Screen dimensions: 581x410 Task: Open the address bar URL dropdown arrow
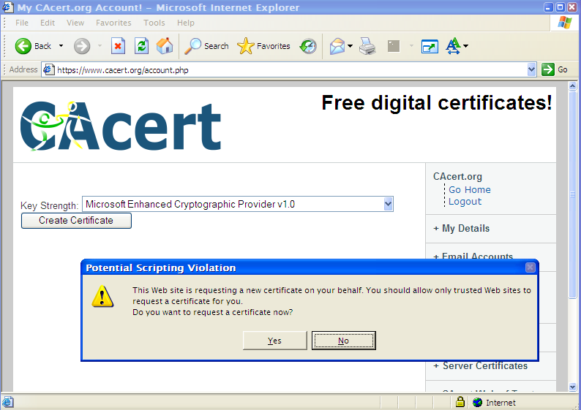tap(532, 69)
